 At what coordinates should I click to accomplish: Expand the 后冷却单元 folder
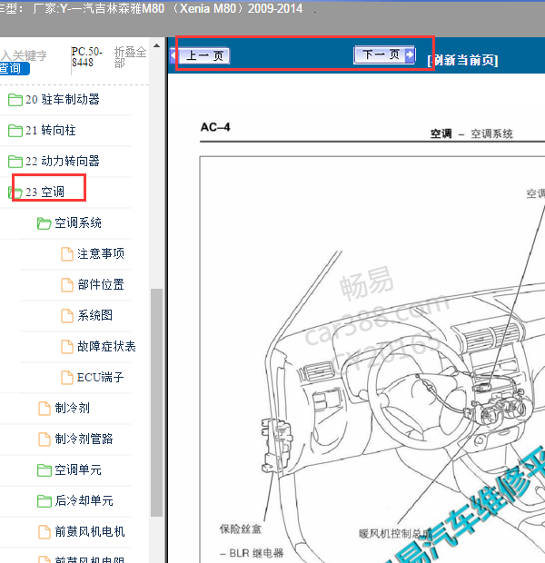pos(84,501)
